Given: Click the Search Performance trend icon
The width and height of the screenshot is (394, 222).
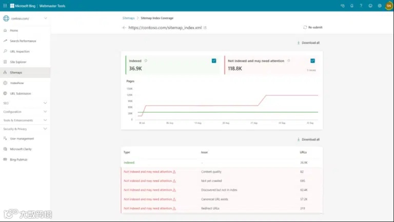Looking at the screenshot, I should pyautogui.click(x=5, y=41).
